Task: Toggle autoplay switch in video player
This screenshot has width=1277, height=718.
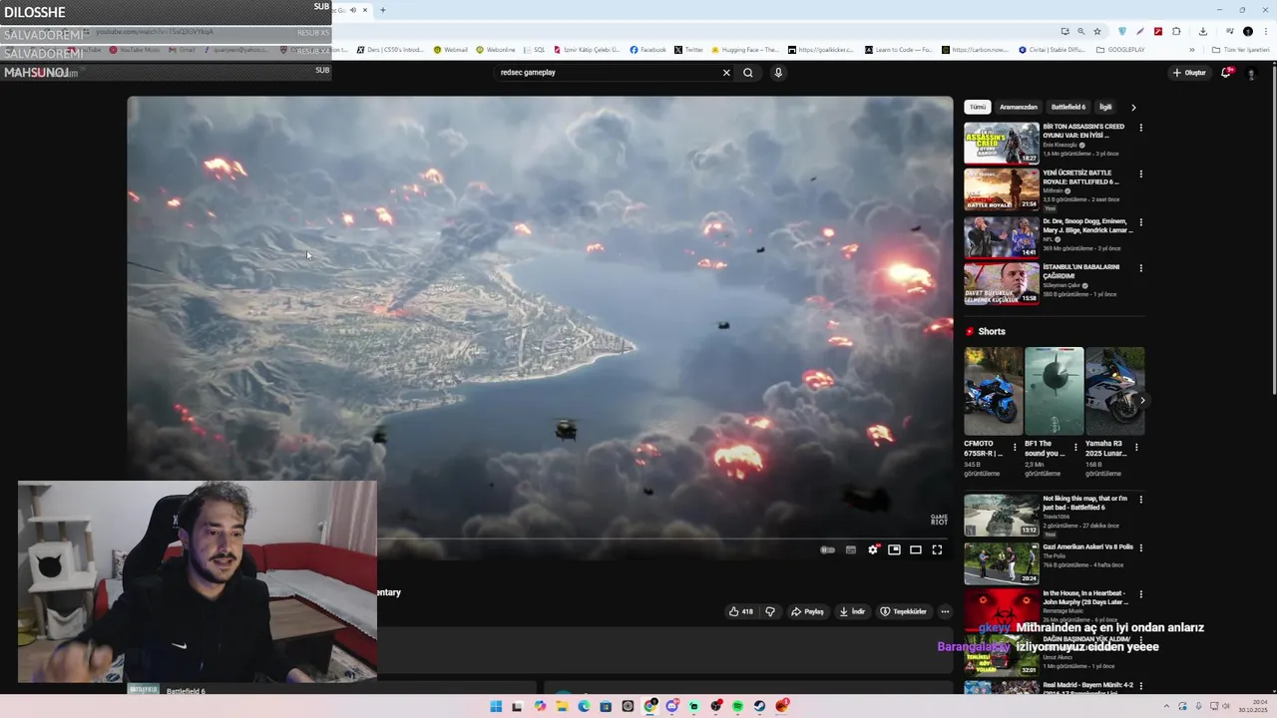Action: pos(827,549)
